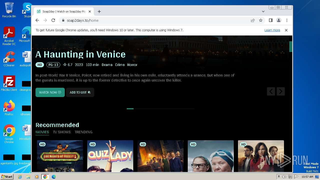Open A Haunting in Venice title
Image resolution: width=320 pixels, height=180 pixels.
[x=80, y=54]
